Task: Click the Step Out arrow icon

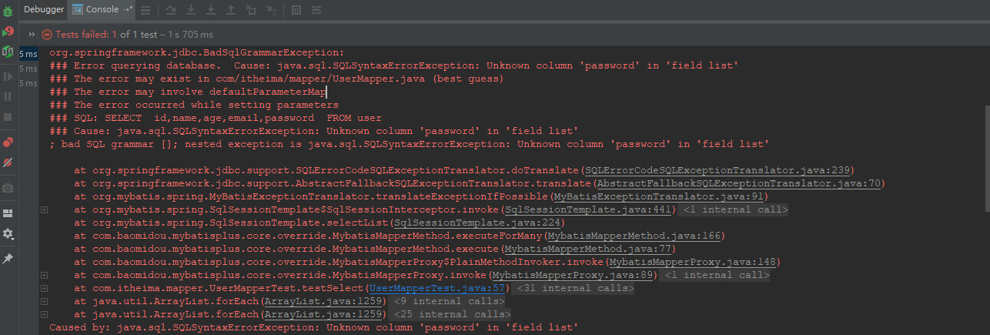Action: pos(231,10)
